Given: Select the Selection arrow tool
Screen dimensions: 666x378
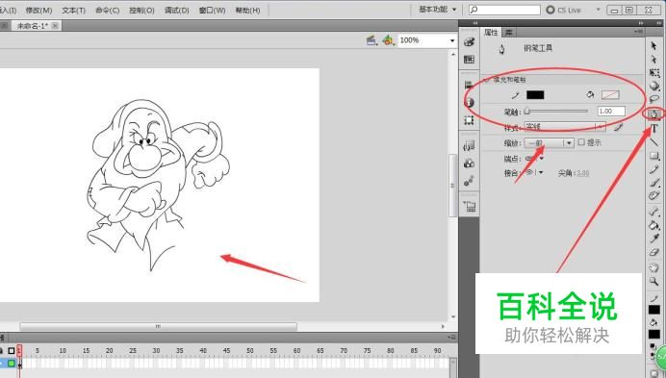Looking at the screenshot, I should tap(653, 46).
